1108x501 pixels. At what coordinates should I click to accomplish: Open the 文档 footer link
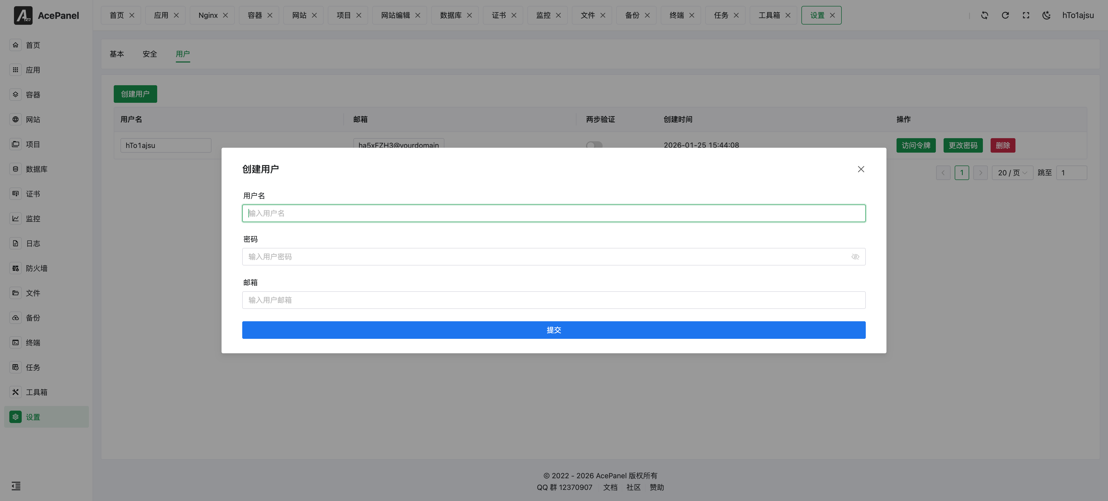pos(610,487)
